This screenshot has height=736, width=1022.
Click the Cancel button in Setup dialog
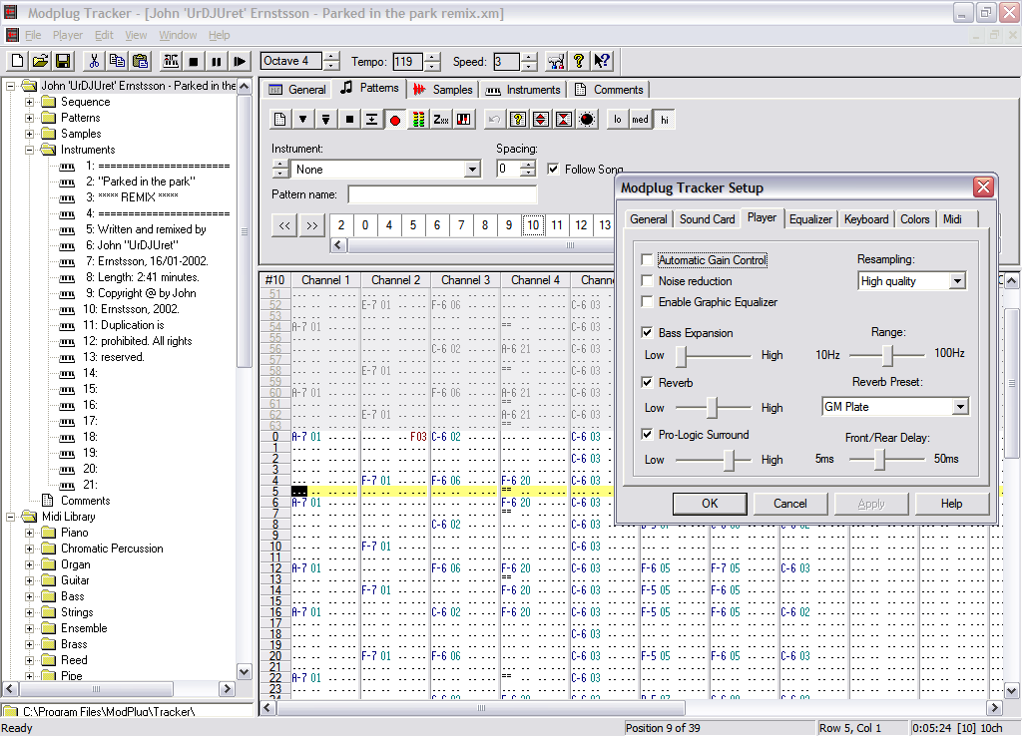click(790, 504)
